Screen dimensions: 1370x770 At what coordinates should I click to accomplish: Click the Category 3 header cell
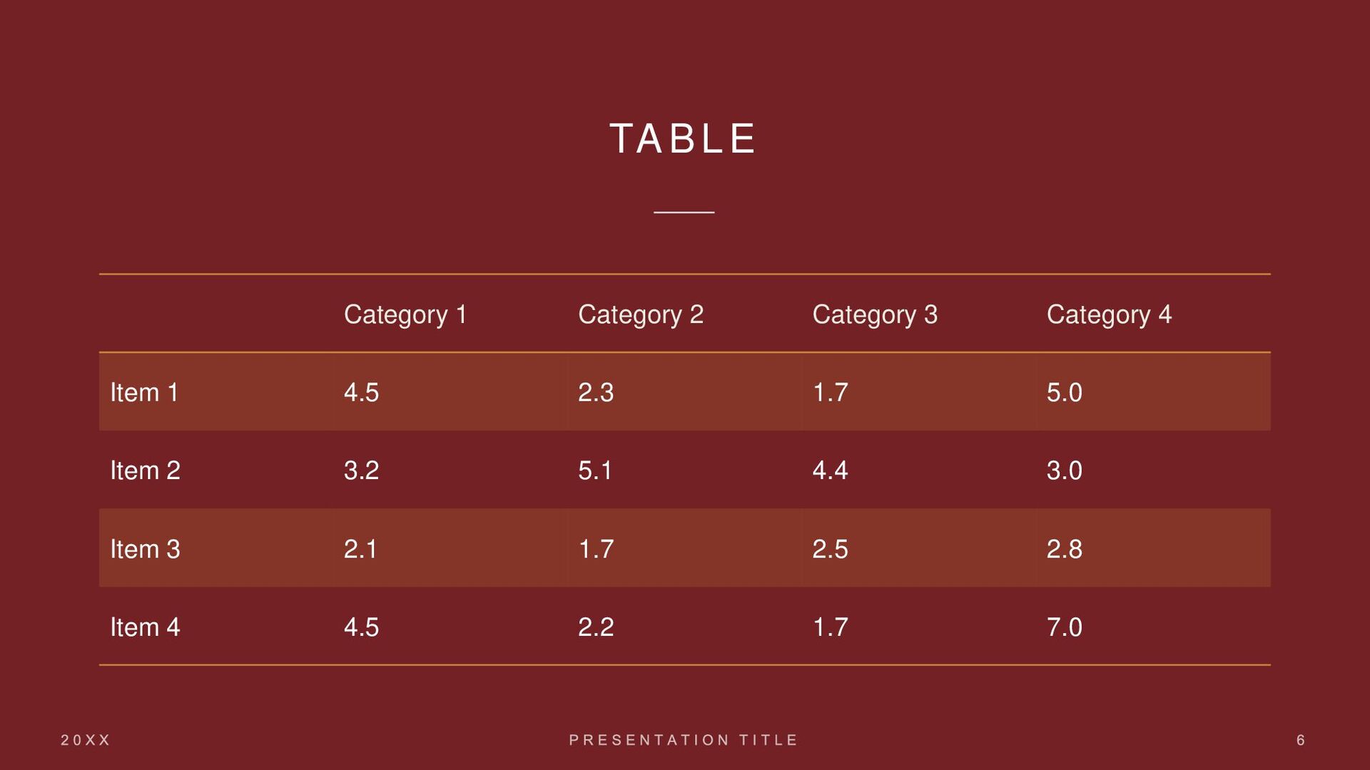pos(875,314)
